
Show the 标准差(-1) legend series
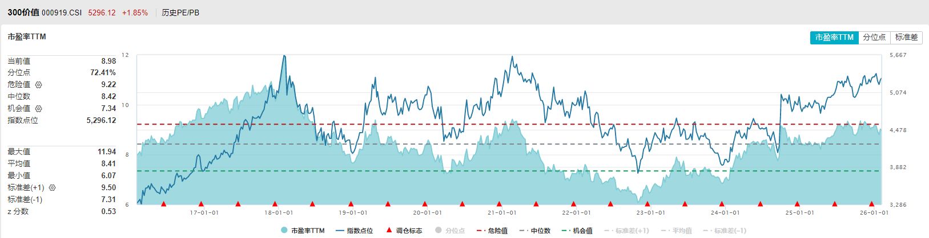[724, 231]
